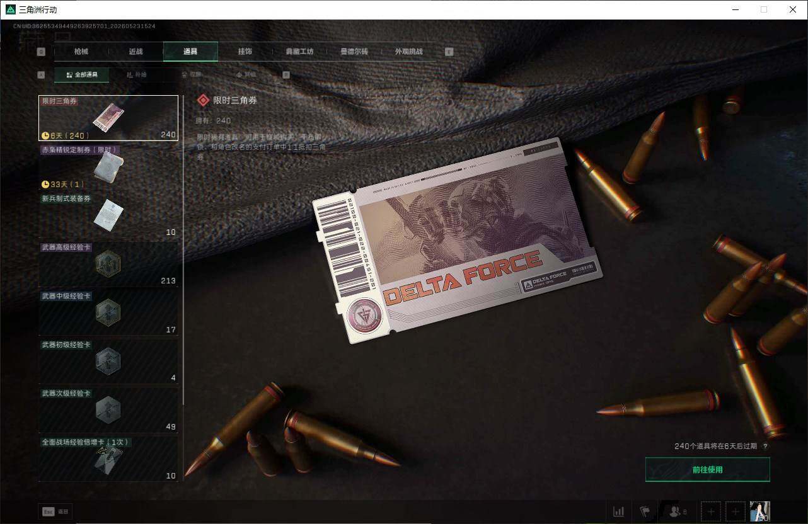The height and width of the screenshot is (524, 808).
Task: Click the second empty teammate plus slot
Action: (x=736, y=511)
